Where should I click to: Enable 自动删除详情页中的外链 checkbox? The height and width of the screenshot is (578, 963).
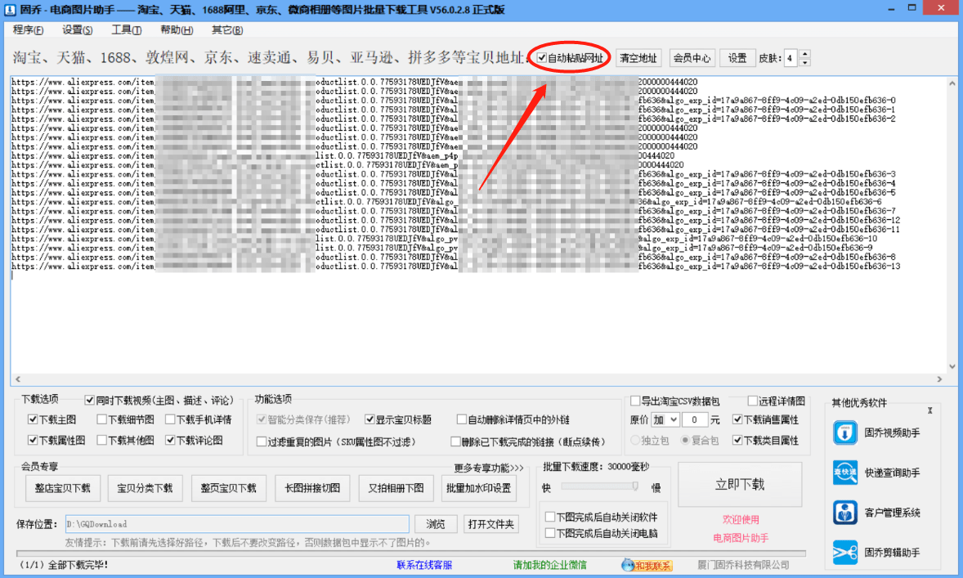[462, 419]
